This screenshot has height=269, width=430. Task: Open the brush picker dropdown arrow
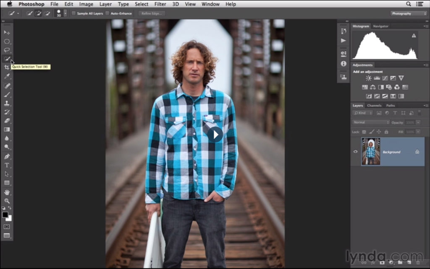[x=65, y=13]
